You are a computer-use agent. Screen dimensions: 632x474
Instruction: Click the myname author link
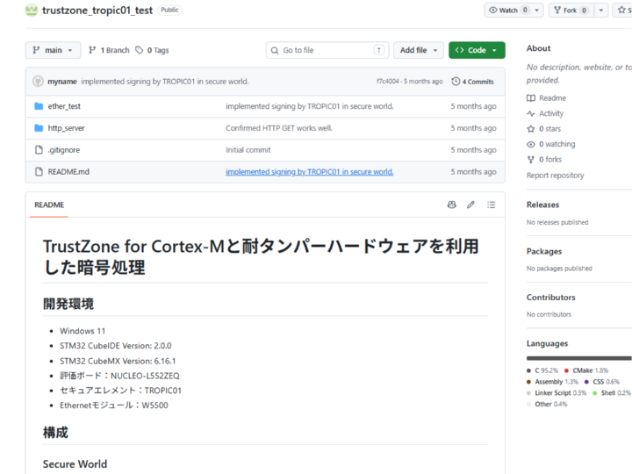coord(62,82)
